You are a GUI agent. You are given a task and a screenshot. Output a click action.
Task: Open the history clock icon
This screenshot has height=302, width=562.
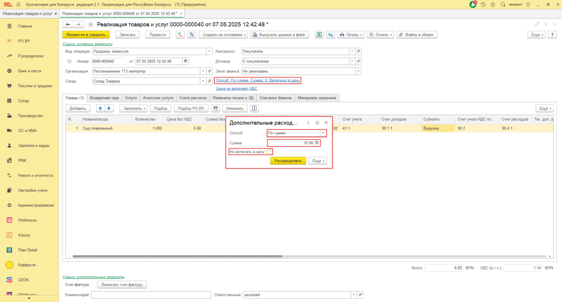pyautogui.click(x=483, y=4)
